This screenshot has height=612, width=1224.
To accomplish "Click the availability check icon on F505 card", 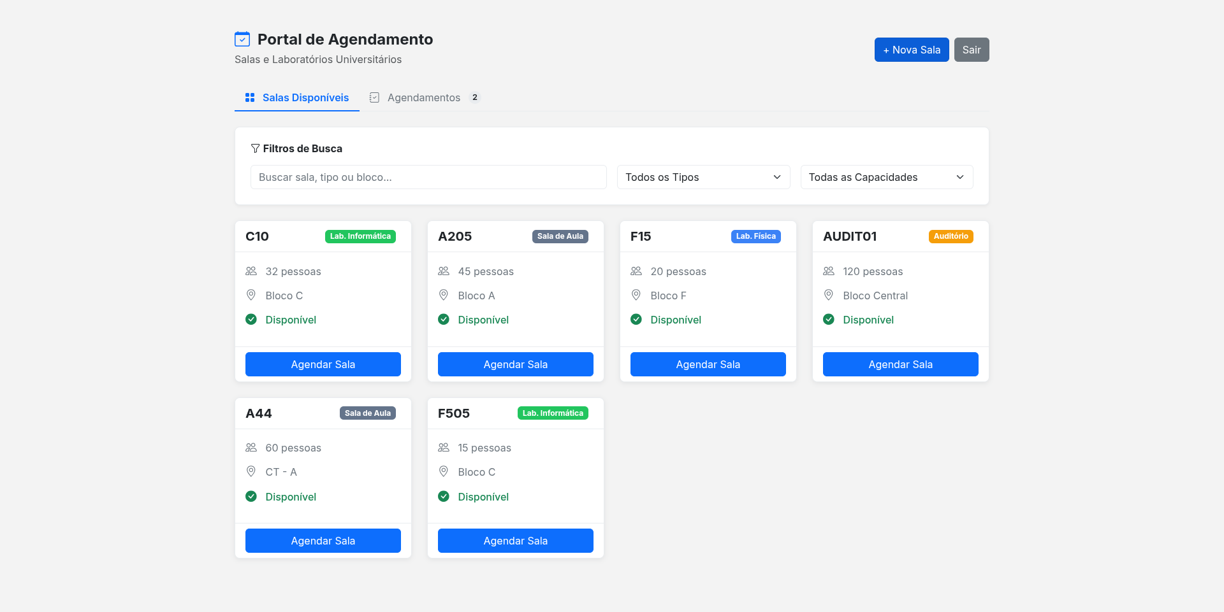I will (x=444, y=496).
